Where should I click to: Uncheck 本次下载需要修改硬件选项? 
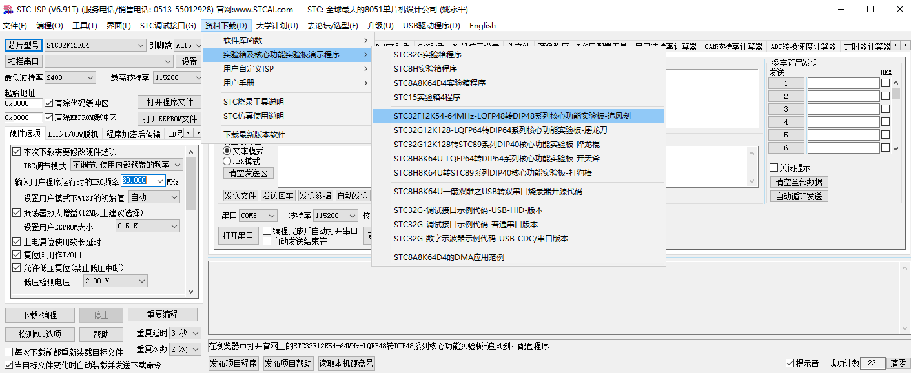(17, 152)
